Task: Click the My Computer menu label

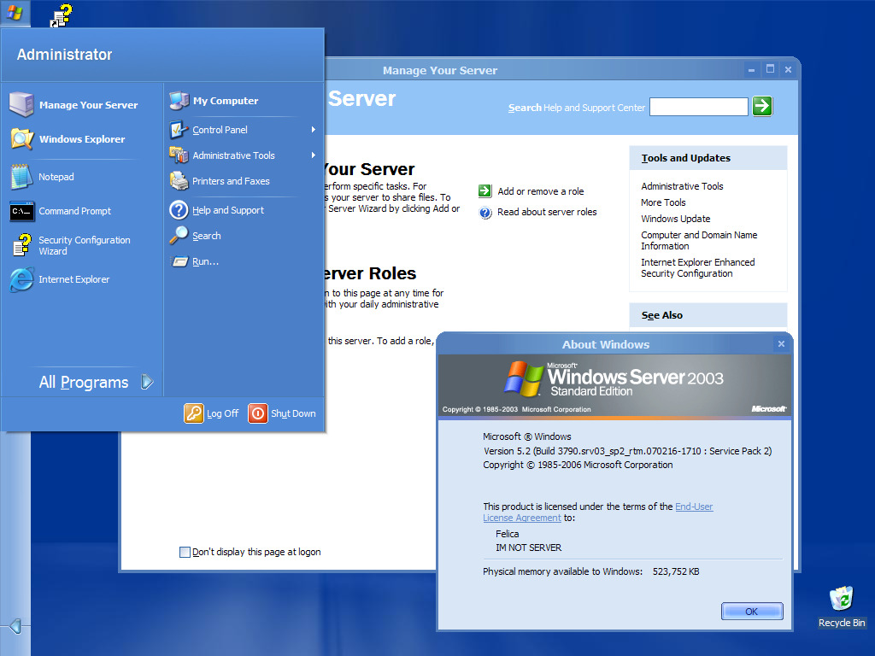Action: [x=226, y=101]
